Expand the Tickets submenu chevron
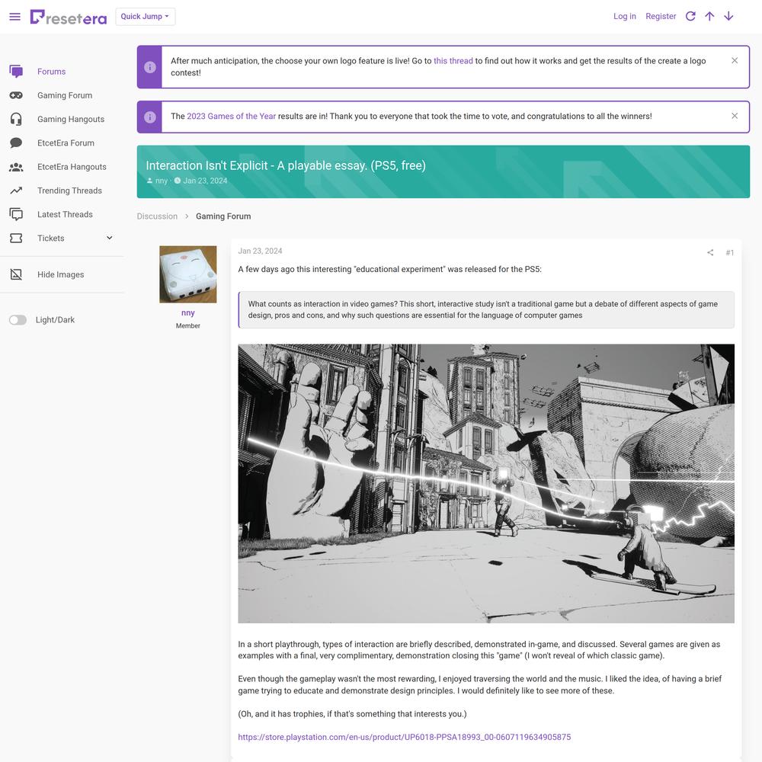 coord(109,238)
